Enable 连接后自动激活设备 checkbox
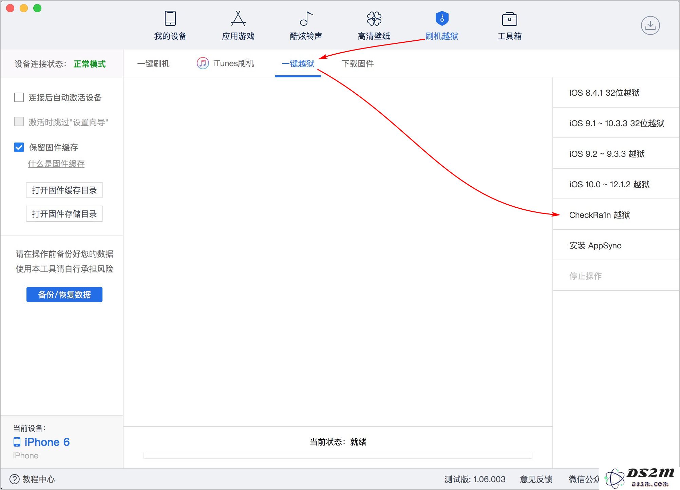The image size is (680, 490). tap(19, 98)
